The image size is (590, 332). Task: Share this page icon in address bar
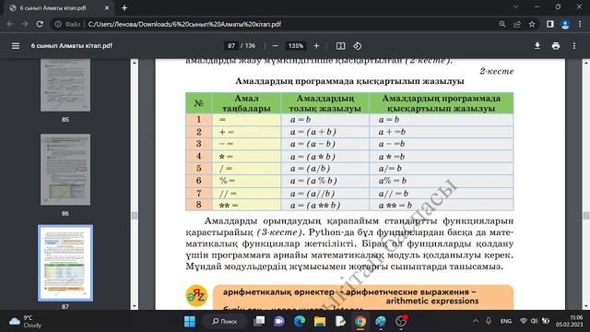pos(517,24)
